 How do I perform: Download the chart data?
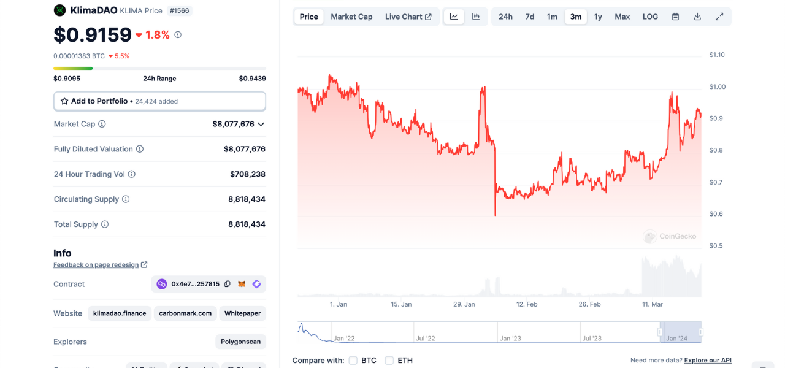tap(697, 17)
